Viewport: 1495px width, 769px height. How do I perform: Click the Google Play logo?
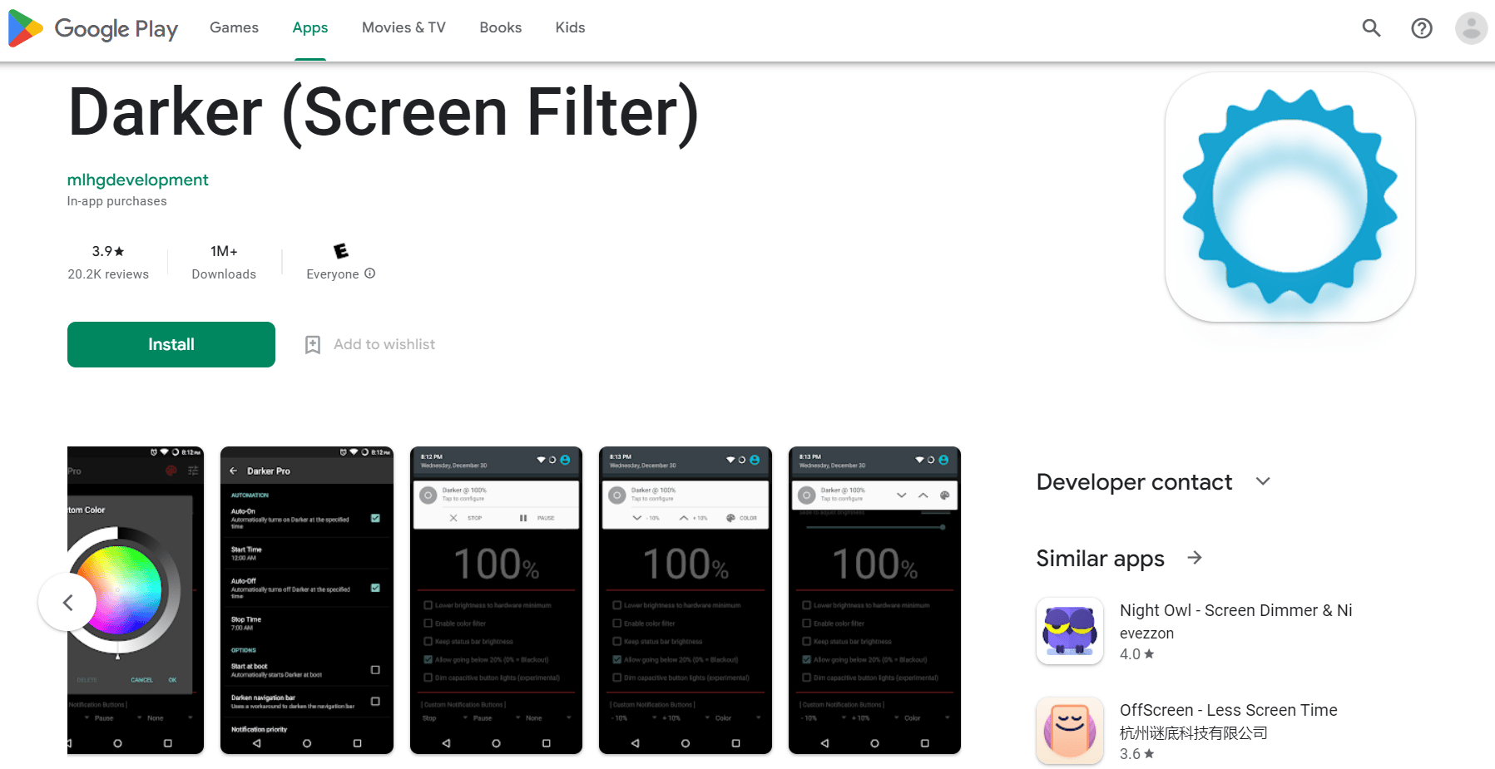click(93, 28)
